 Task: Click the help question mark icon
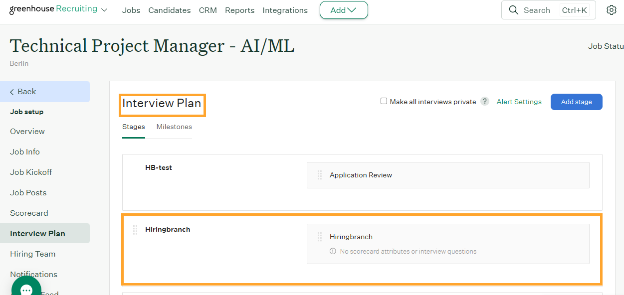pyautogui.click(x=485, y=102)
